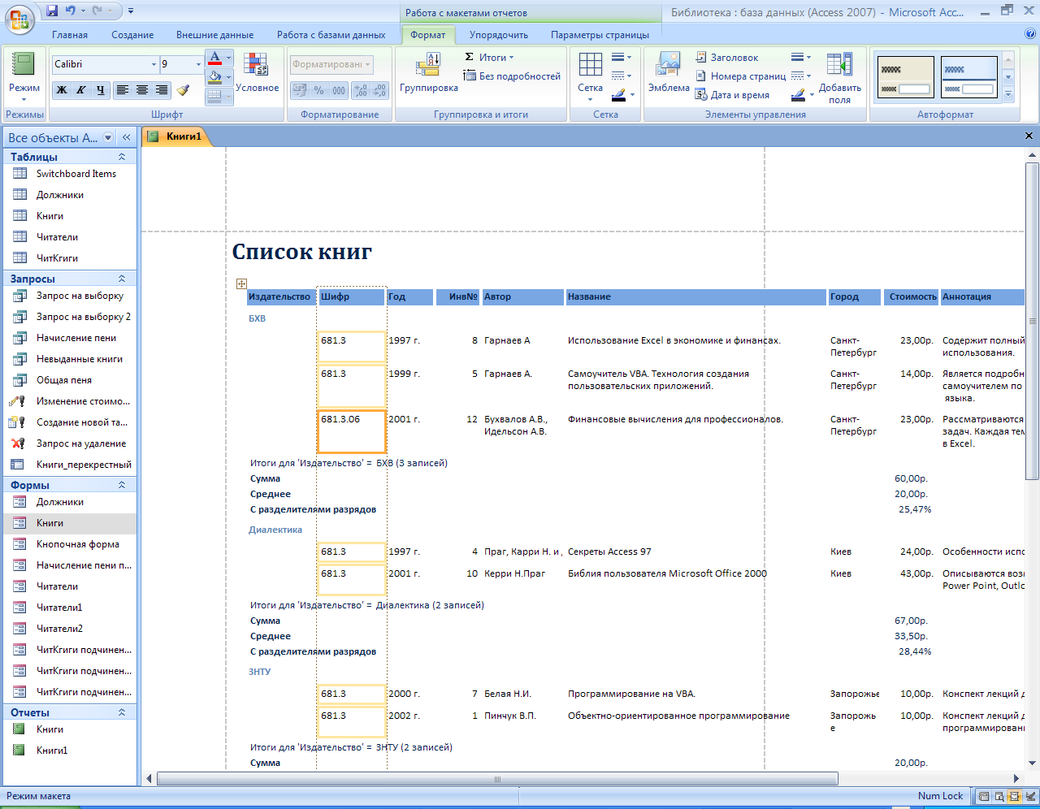Align text left
The height and width of the screenshot is (809, 1040).
coord(122,90)
